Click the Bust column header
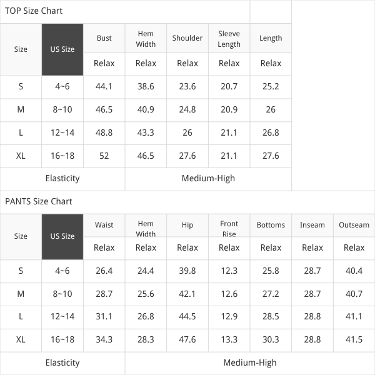Screen dimensions: 375x375 104,38
